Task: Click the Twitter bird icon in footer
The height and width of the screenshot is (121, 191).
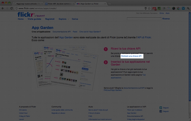Action: click(161, 108)
